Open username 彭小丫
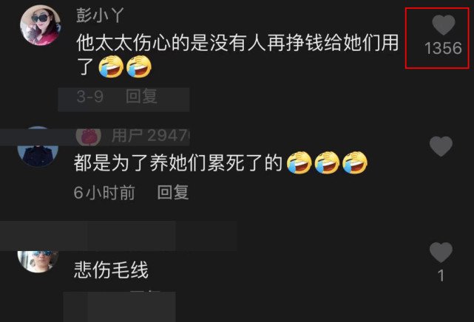The image size is (474, 322). (100, 16)
